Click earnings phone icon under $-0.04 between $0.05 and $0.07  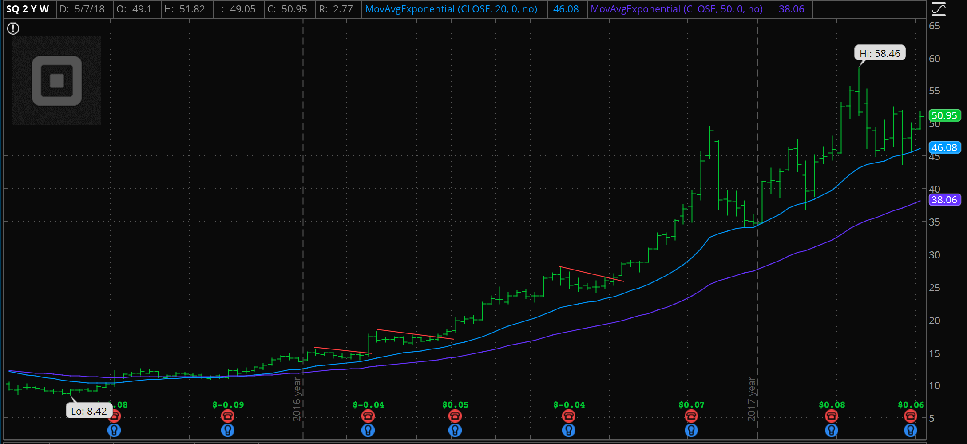point(569,416)
